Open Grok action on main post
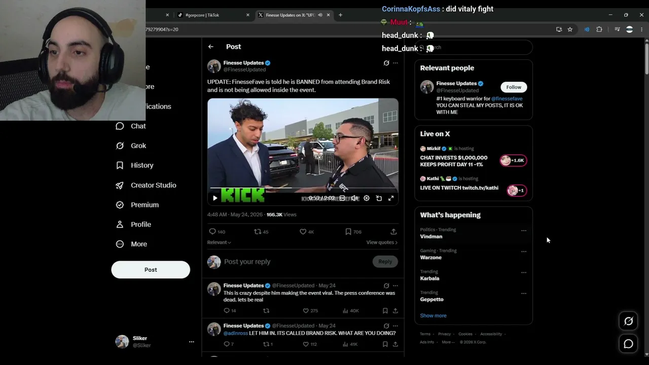The image size is (649, 365). tap(386, 63)
